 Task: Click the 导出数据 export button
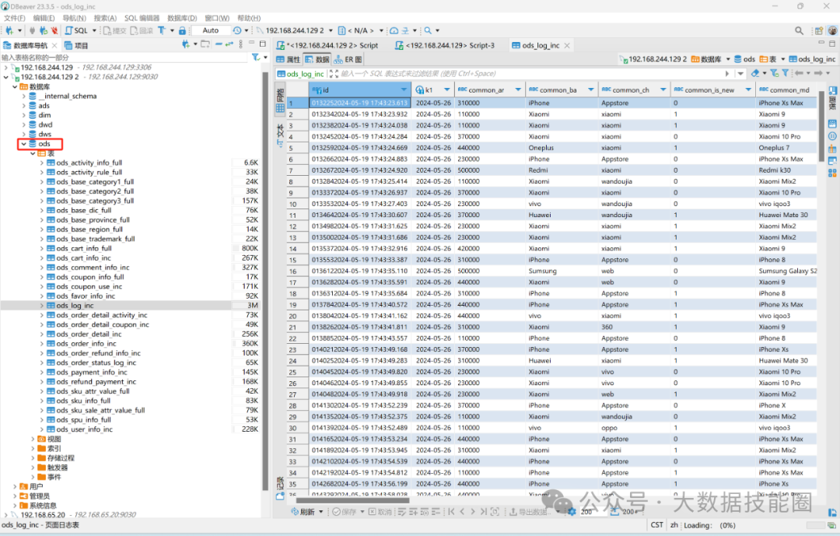pos(529,512)
